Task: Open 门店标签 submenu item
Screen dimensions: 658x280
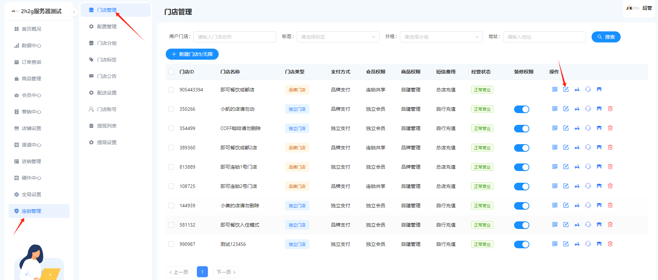Action: pos(116,60)
